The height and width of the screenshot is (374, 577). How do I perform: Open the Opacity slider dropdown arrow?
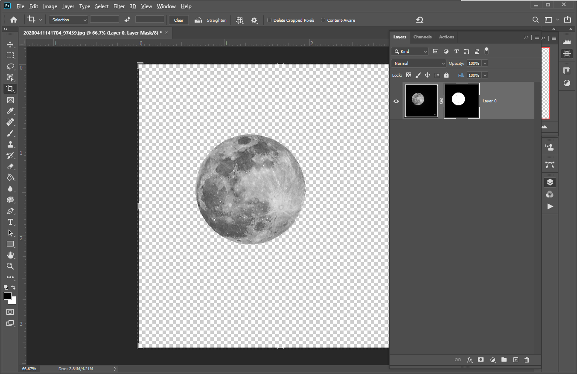pyautogui.click(x=485, y=63)
